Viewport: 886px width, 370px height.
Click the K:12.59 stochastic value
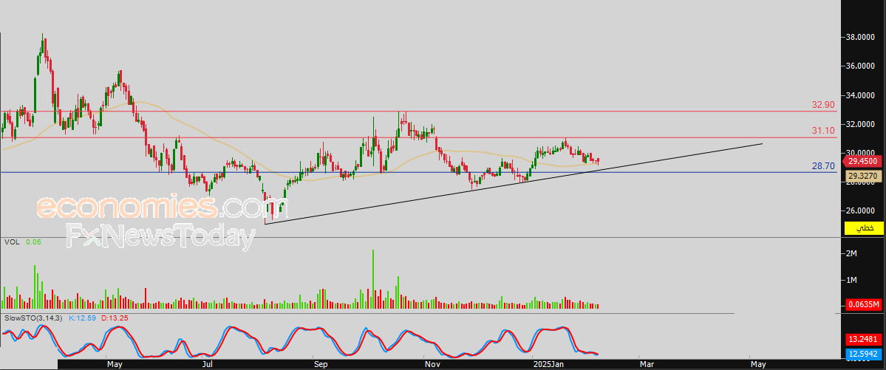point(83,318)
